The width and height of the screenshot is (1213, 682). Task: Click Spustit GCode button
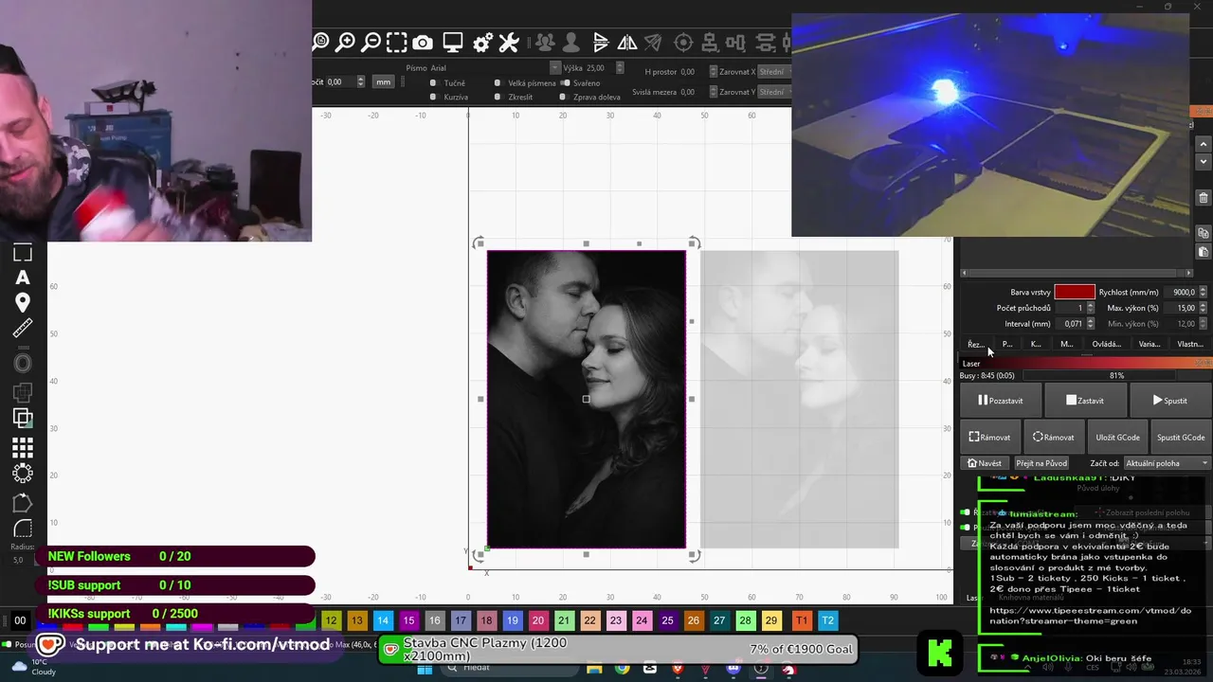pos(1181,438)
